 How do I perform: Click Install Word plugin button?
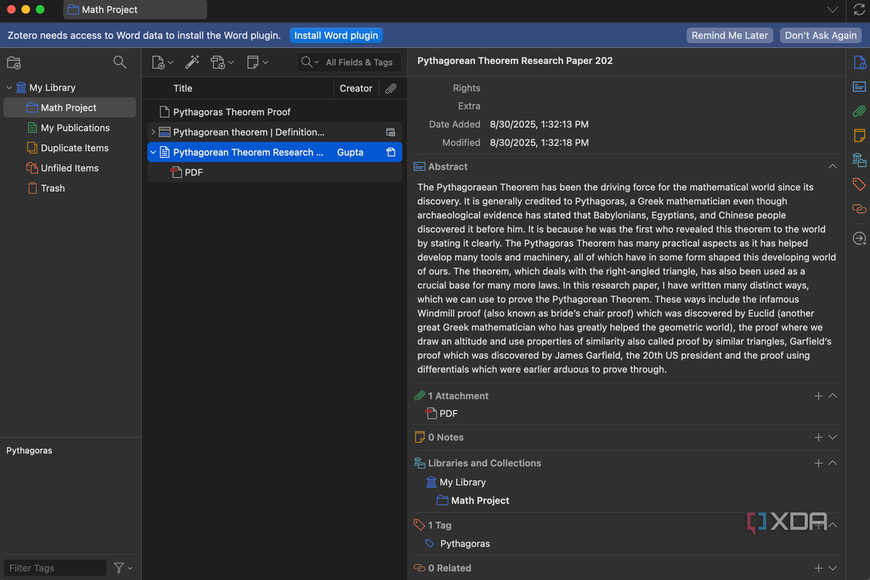coord(336,35)
